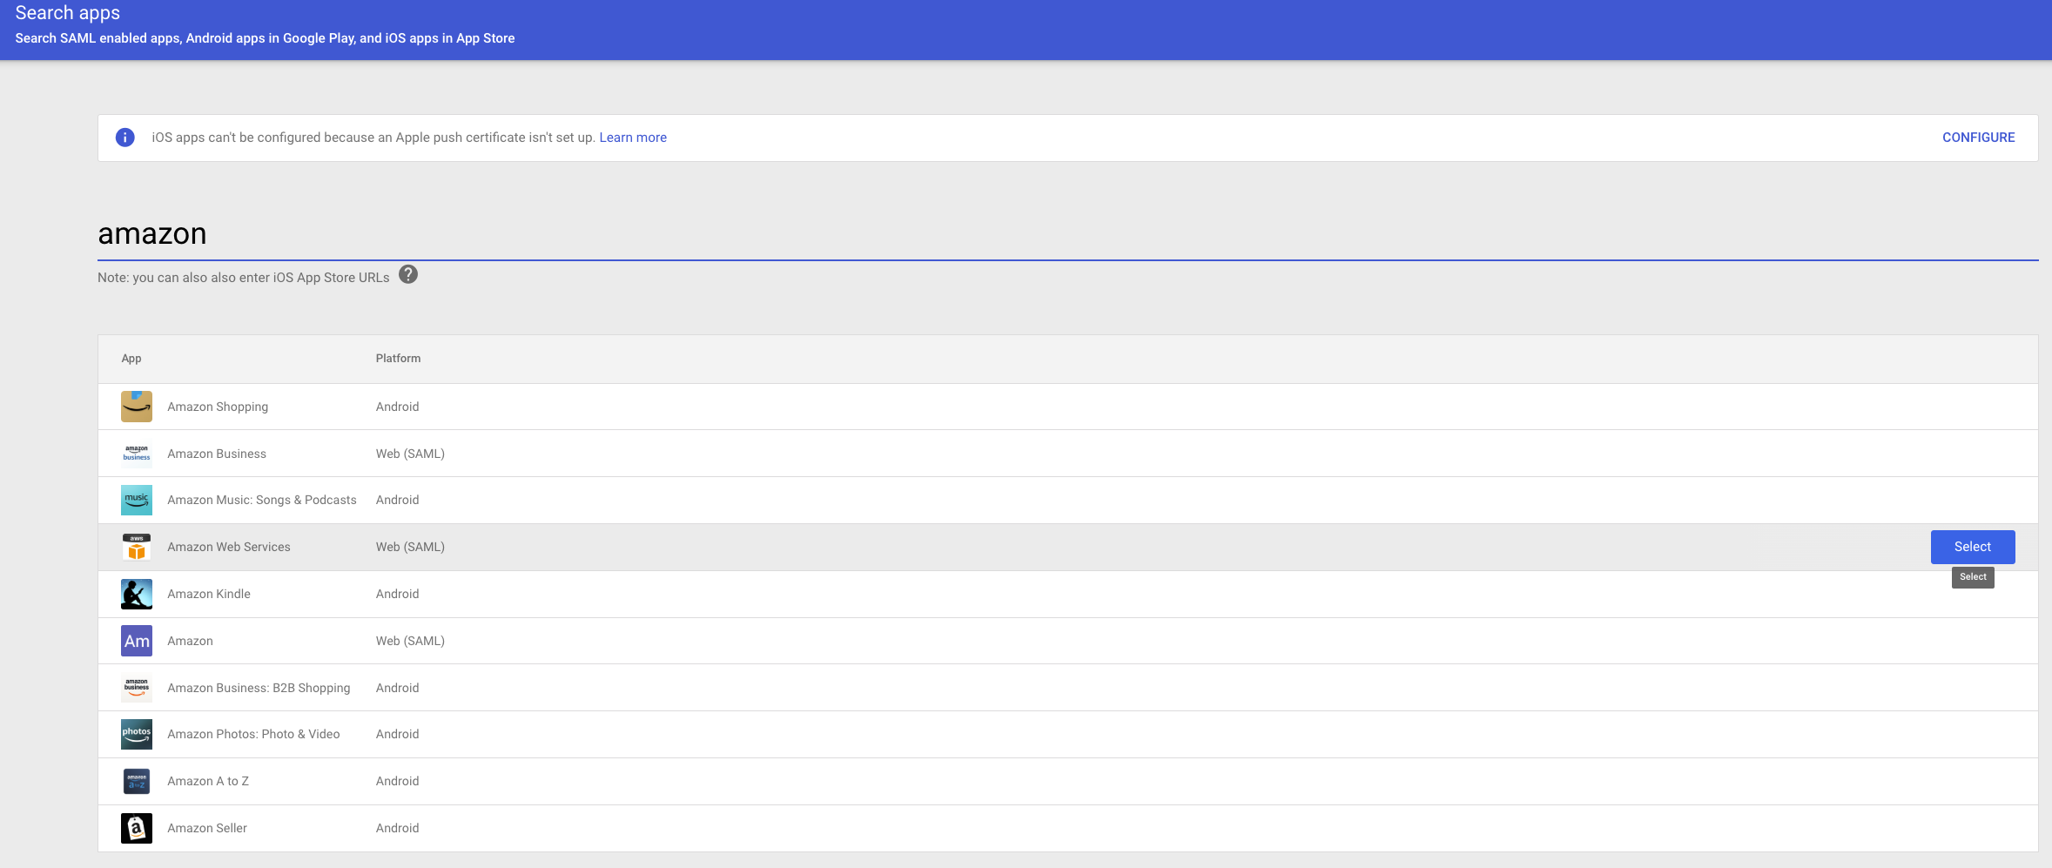Screen dimensions: 2052x868
Task: Click Android cell in Amazon A to Z row
Action: [x=397, y=781]
